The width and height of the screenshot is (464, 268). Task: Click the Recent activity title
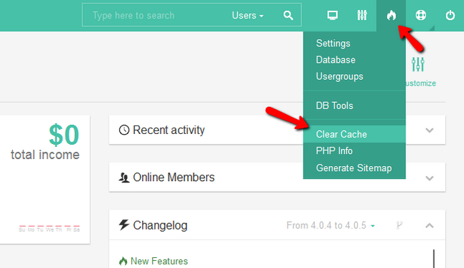pyautogui.click(x=168, y=130)
